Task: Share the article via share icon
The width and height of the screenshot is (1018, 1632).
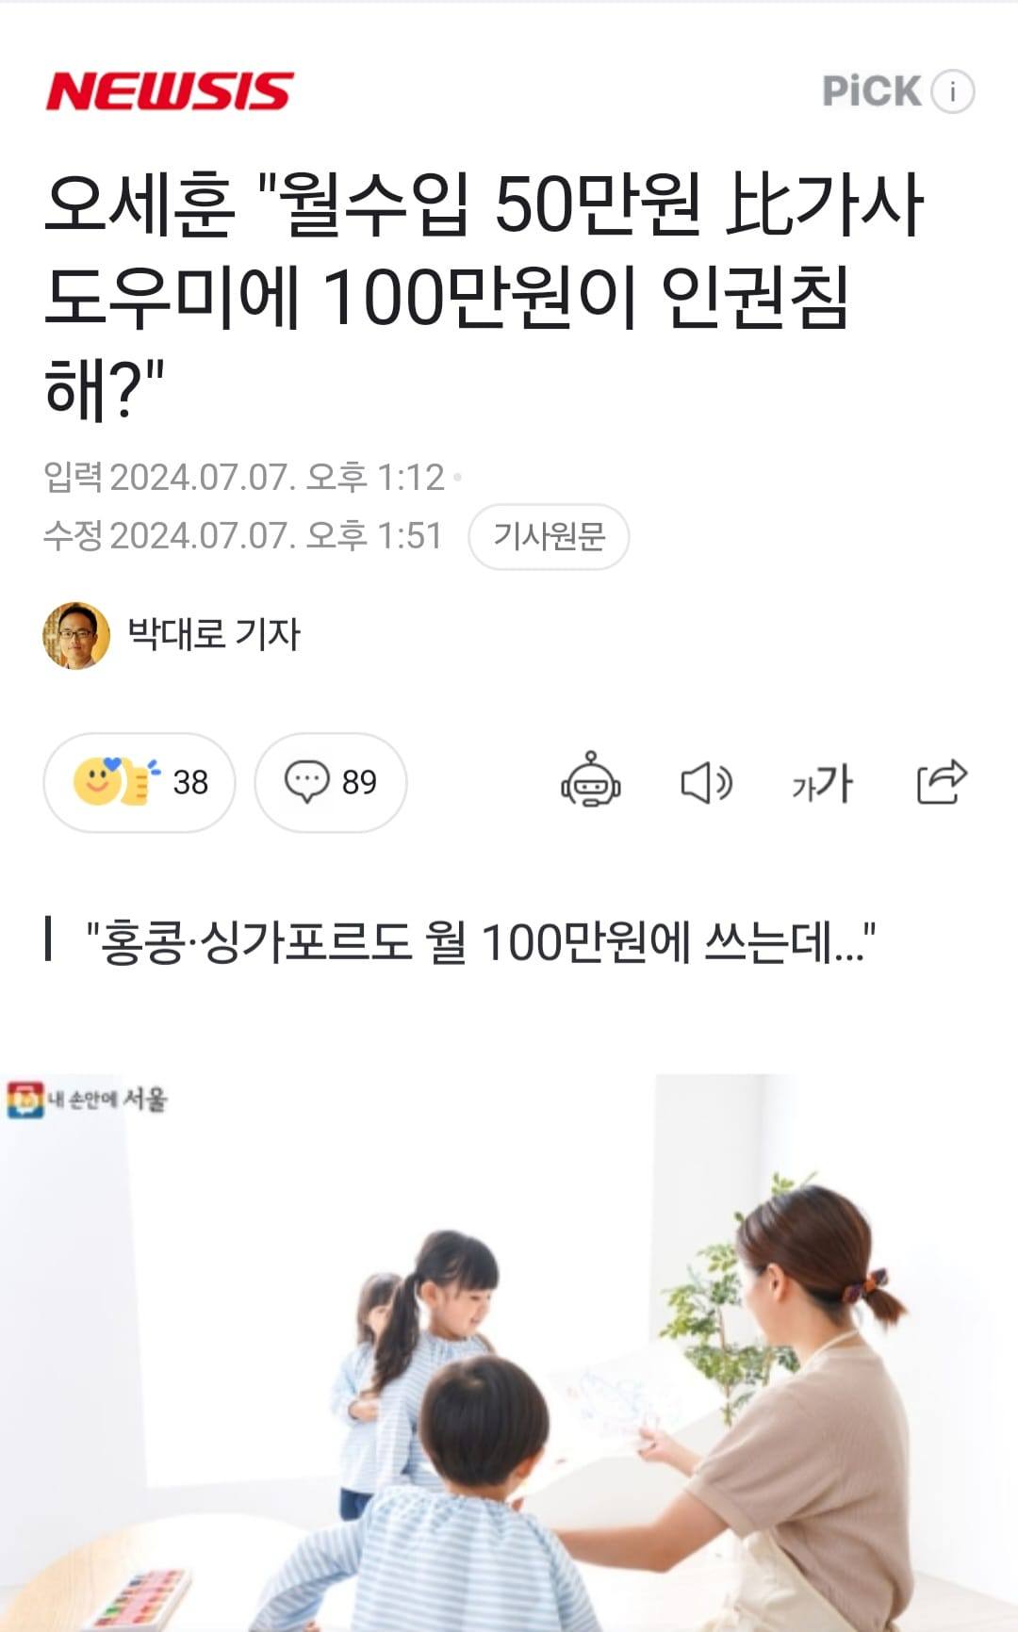Action: [x=942, y=781]
